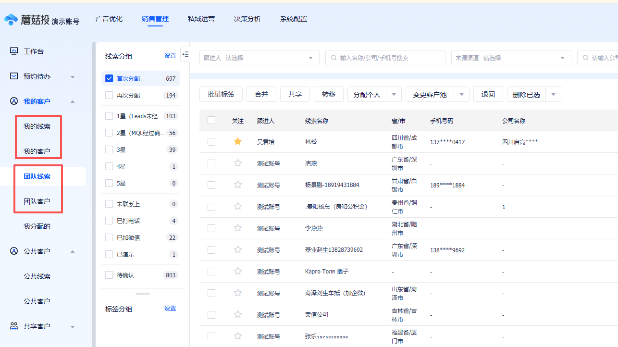Collapse the filter panel beside 线索分组
This screenshot has height=347, width=618.
pyautogui.click(x=185, y=54)
